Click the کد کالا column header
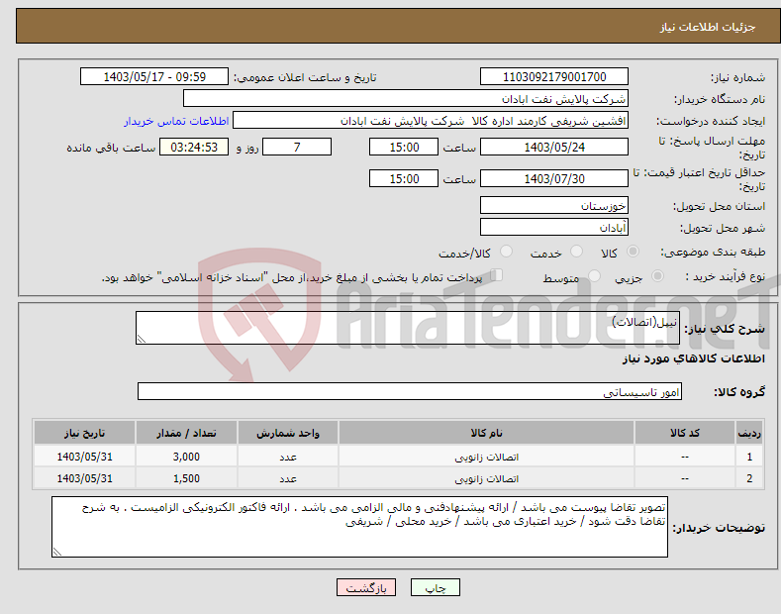Viewport: 781px width, 614px height. pyautogui.click(x=685, y=433)
